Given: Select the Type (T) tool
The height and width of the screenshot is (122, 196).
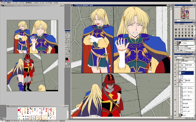Looking at the screenshot, I should [69, 49].
